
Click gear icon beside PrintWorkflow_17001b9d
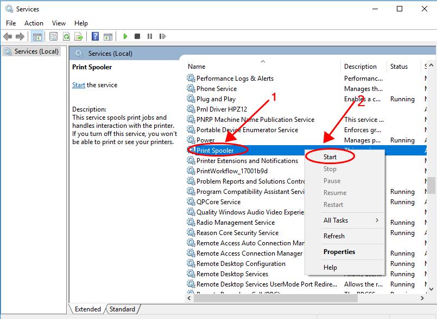pyautogui.click(x=191, y=171)
